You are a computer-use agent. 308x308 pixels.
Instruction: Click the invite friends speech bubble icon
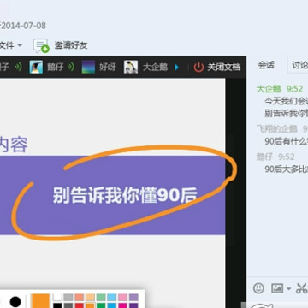(41, 45)
